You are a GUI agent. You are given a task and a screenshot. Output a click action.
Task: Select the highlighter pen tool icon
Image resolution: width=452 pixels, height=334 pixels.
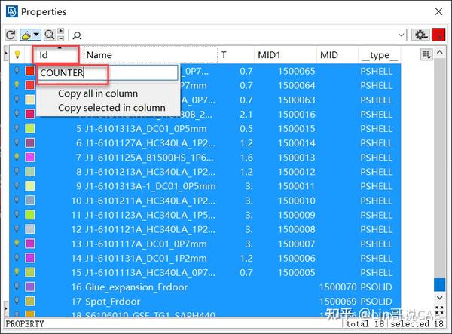(26, 35)
